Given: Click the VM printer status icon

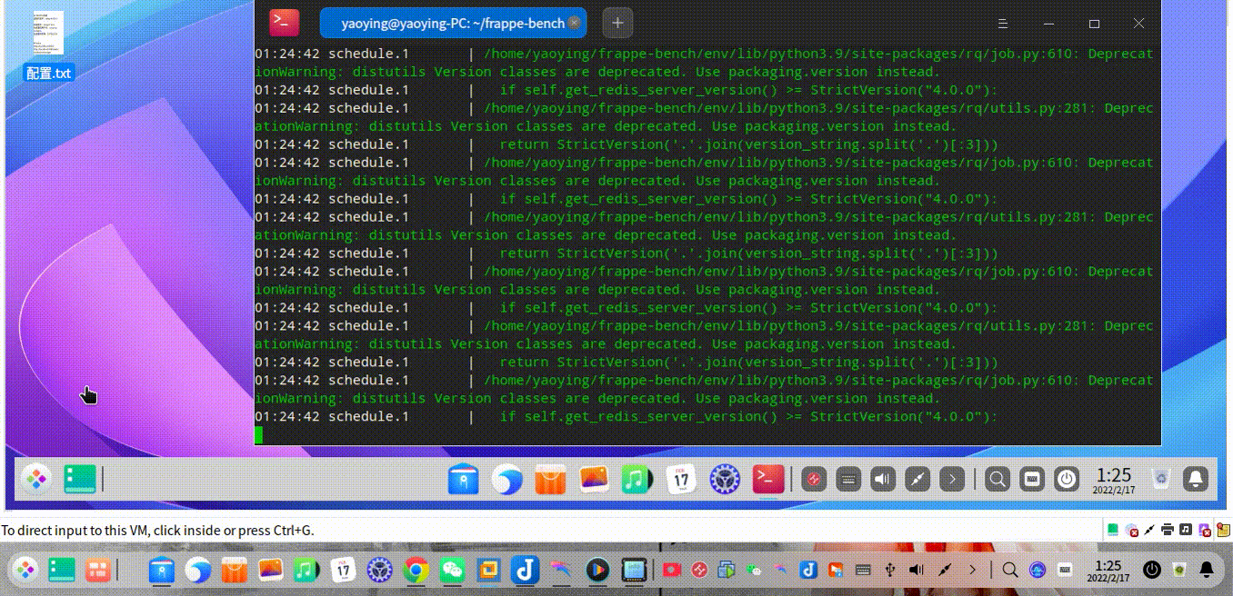Looking at the screenshot, I should tap(1168, 530).
